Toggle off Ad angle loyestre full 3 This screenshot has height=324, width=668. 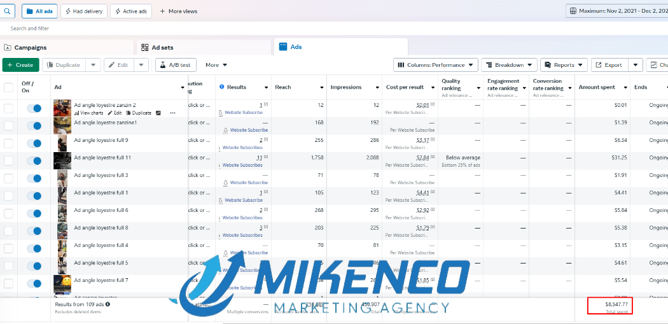coord(34,178)
